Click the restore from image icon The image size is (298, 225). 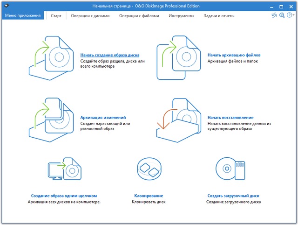180,119
